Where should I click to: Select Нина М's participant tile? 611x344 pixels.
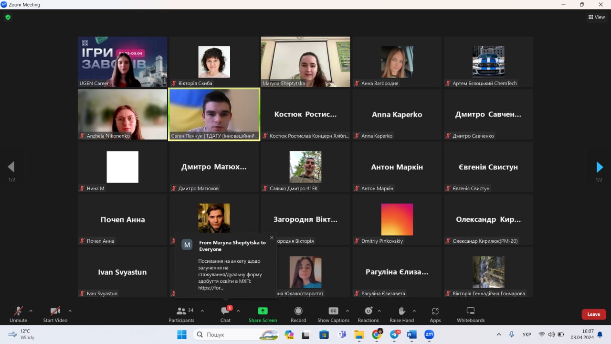coord(123,167)
